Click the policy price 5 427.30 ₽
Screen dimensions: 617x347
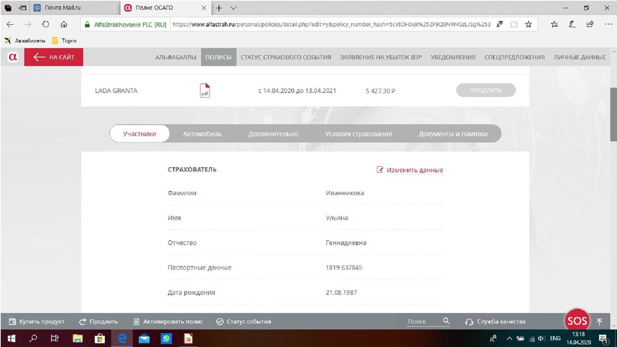[381, 91]
